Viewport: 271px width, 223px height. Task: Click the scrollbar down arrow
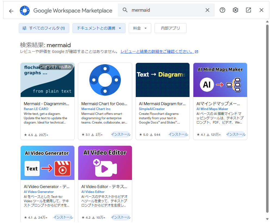pos(267,219)
